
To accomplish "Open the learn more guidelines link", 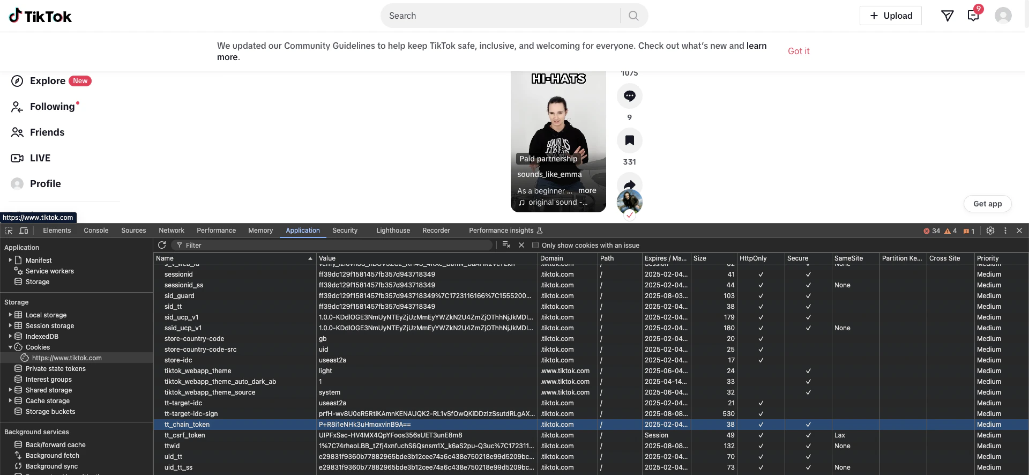I will (757, 46).
